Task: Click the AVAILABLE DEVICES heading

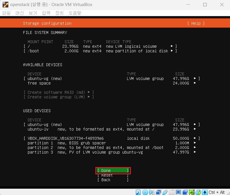Action: (x=43, y=65)
